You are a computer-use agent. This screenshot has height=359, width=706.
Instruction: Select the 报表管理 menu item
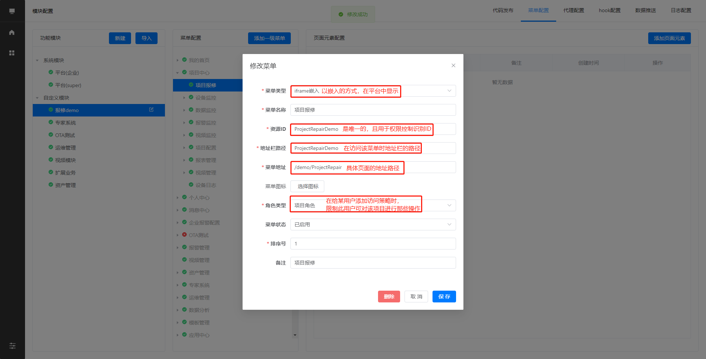206,160
